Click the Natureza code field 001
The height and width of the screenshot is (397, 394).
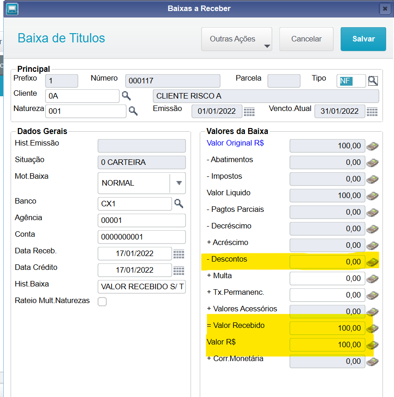pos(86,111)
